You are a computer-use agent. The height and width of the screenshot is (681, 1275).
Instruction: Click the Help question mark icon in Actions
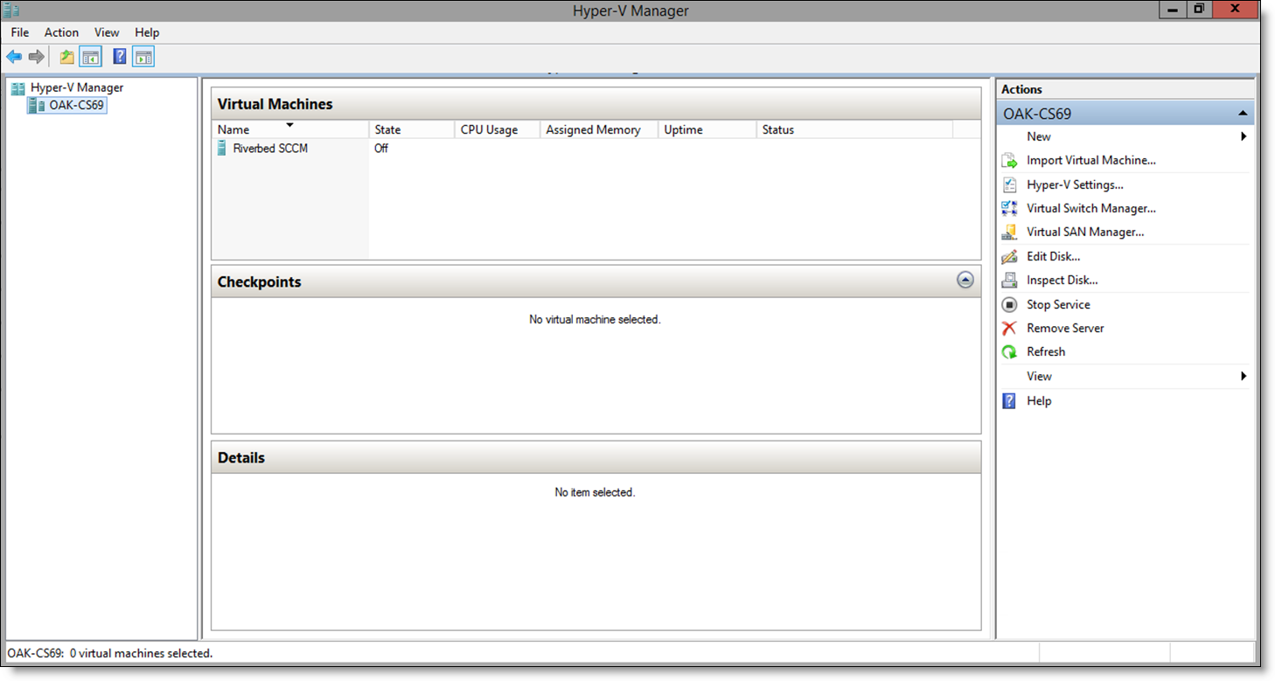click(1009, 400)
